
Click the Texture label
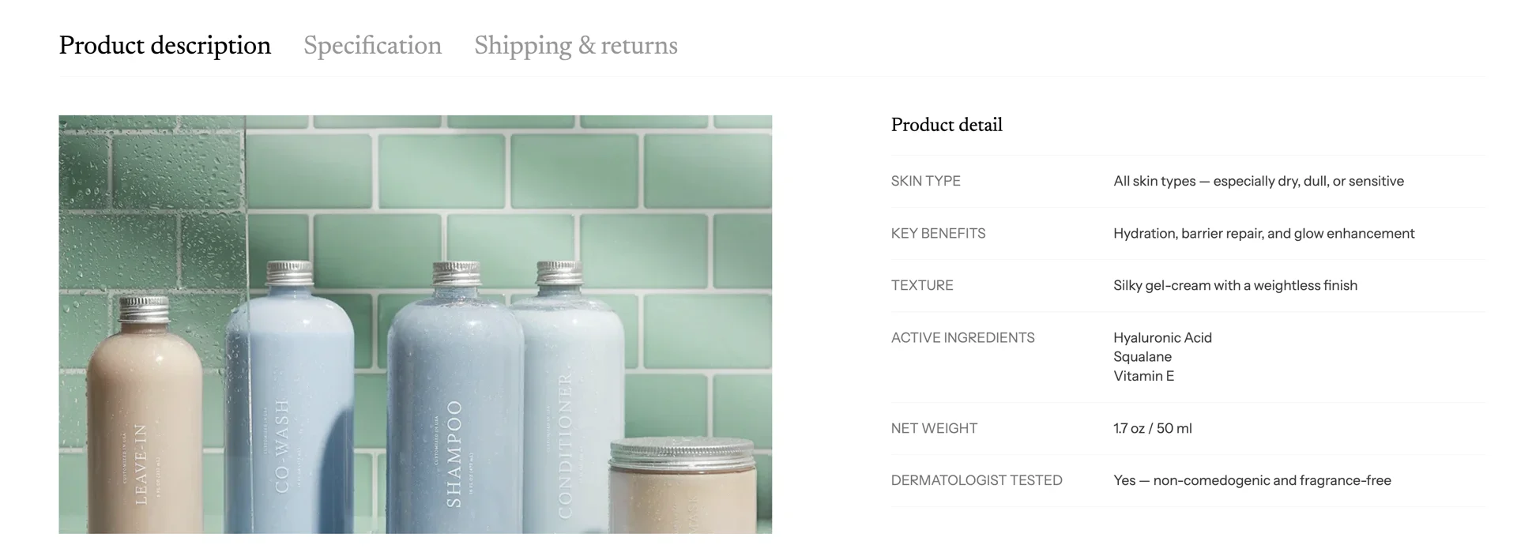point(921,285)
